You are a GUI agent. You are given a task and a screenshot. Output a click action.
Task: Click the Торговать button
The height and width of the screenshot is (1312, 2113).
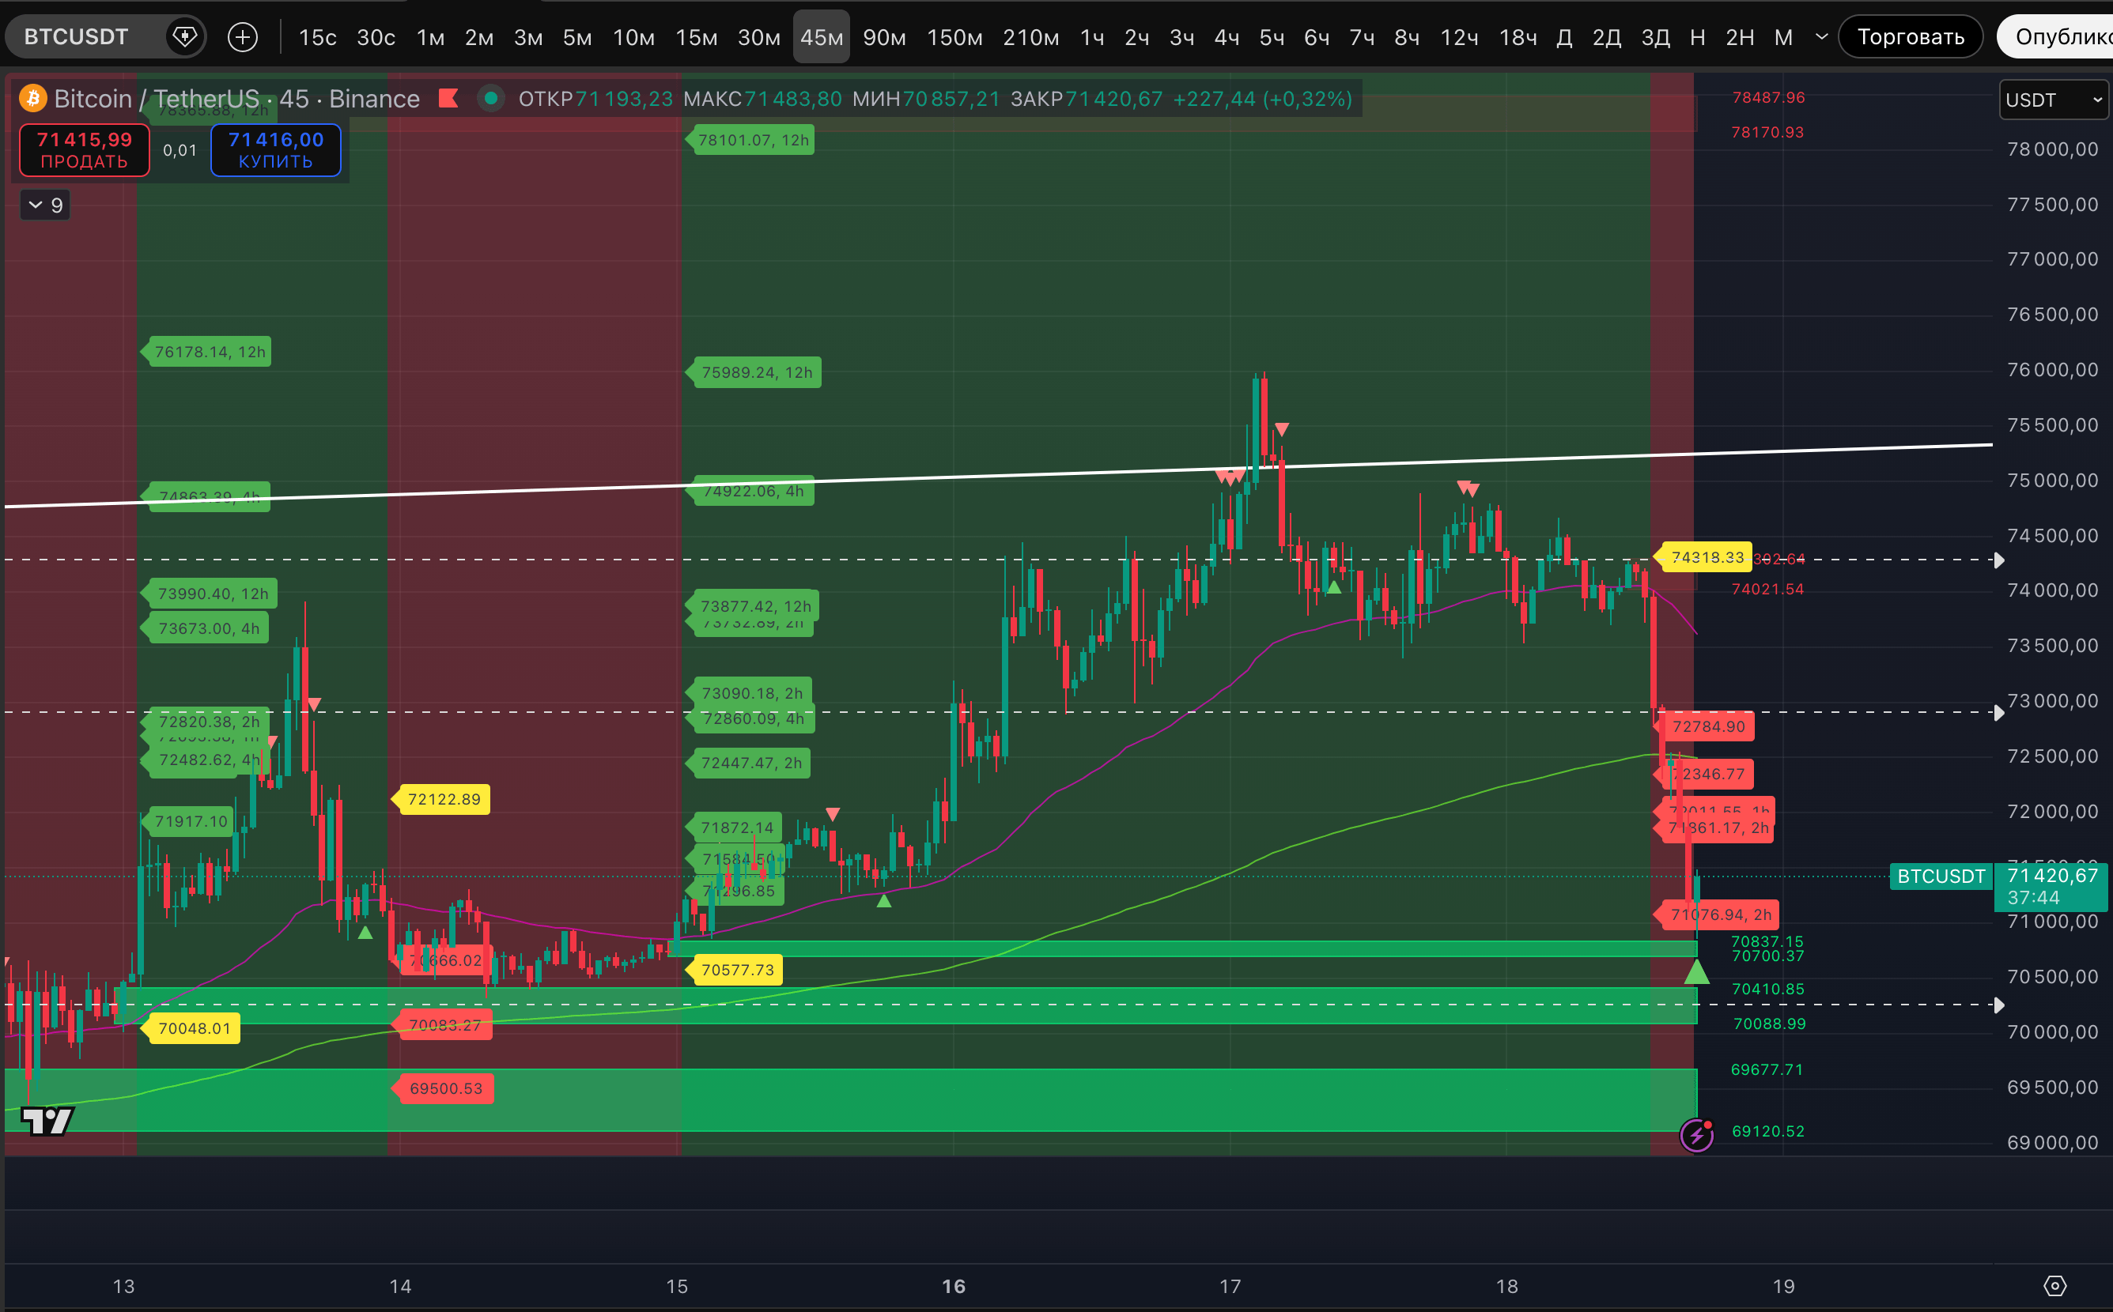point(1910,37)
